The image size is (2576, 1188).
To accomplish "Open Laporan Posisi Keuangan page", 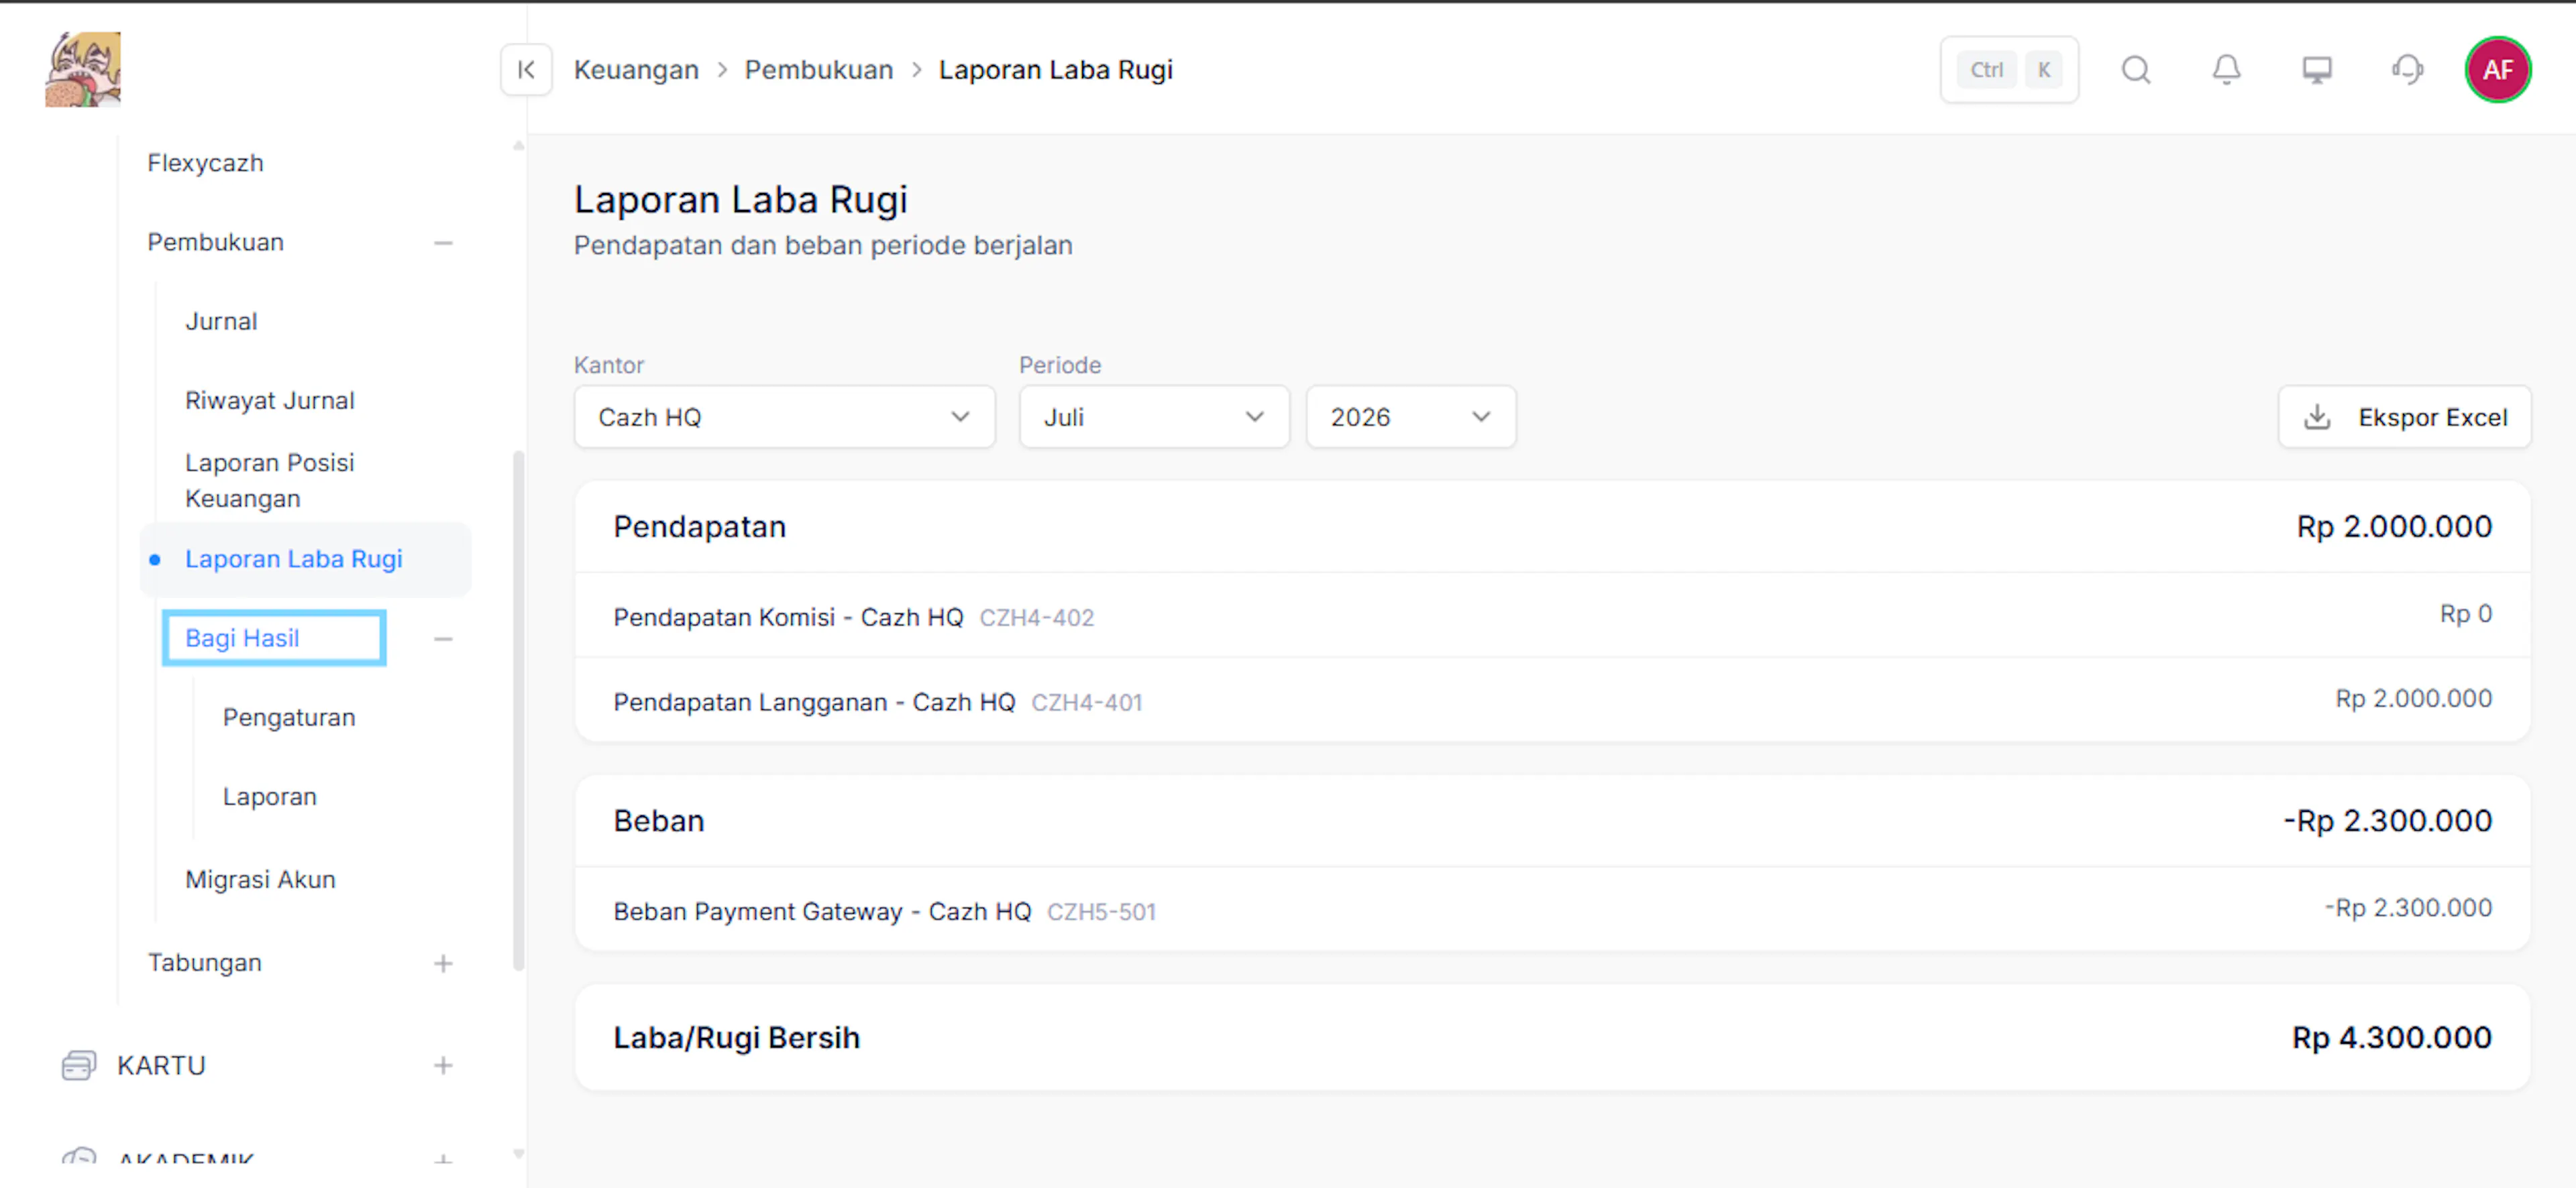I will coord(269,481).
